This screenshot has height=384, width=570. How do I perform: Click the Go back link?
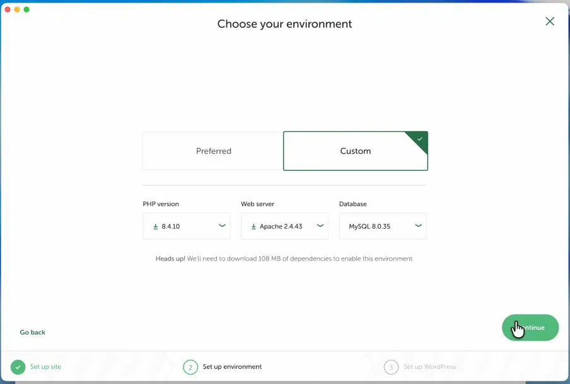[x=33, y=332]
